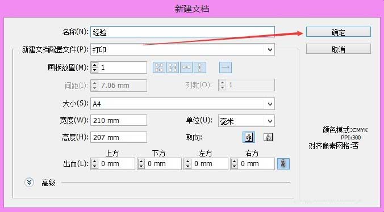This screenshot has width=384, height=212.
Task: Open the 单位 dropdown showing 毫米
Action: (x=247, y=121)
